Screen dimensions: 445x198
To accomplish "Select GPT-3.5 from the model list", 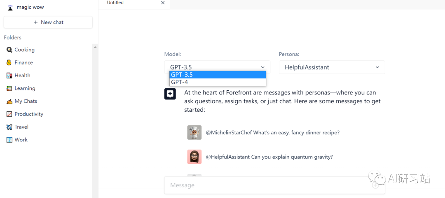I will pyautogui.click(x=218, y=75).
